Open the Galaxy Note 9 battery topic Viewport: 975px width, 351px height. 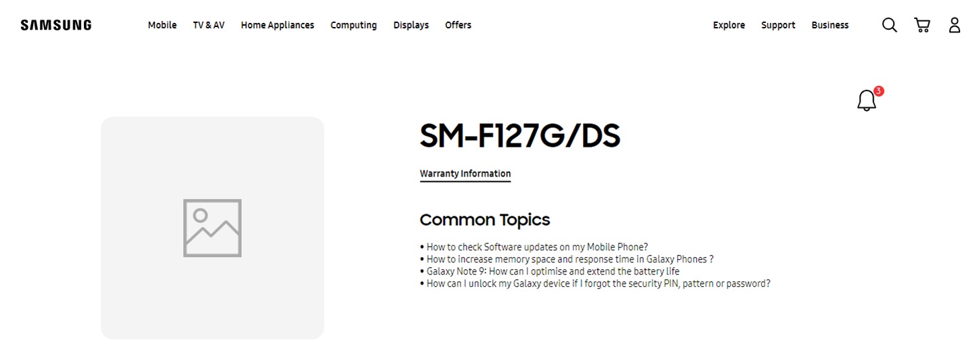click(x=552, y=271)
